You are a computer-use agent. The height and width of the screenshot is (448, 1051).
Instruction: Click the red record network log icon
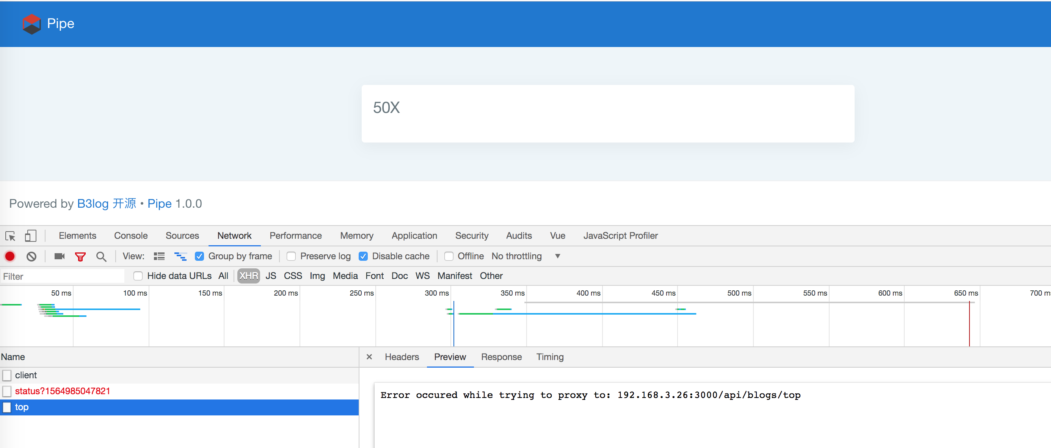coord(10,256)
